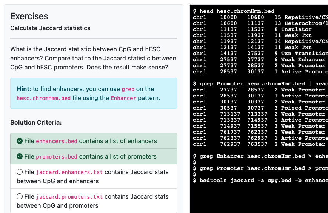328x213 pixels.
Task: Click hesc.chromHmm.bed filename in the hint box
Action: click(43, 98)
